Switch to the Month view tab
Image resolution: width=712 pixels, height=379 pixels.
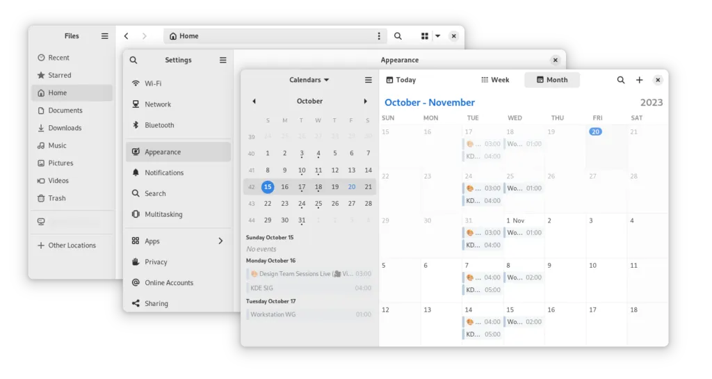(551, 80)
